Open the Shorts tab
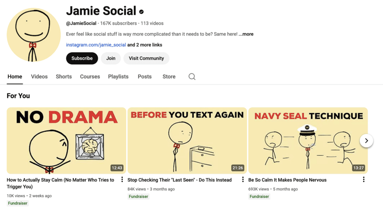 click(x=64, y=77)
